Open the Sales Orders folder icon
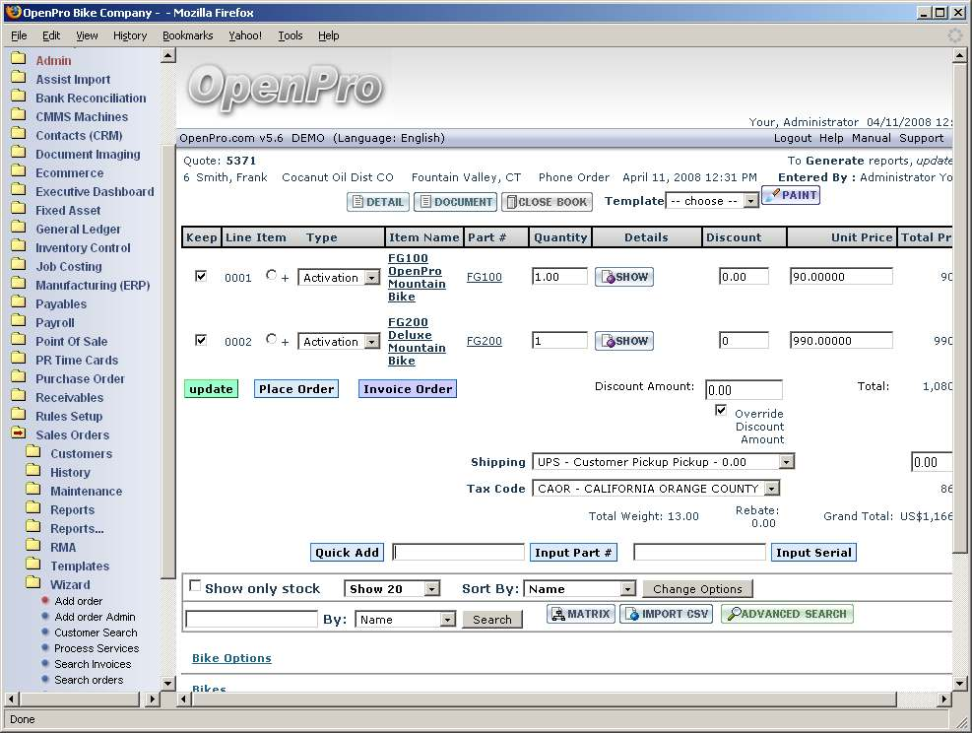The width and height of the screenshot is (972, 733). coord(19,434)
